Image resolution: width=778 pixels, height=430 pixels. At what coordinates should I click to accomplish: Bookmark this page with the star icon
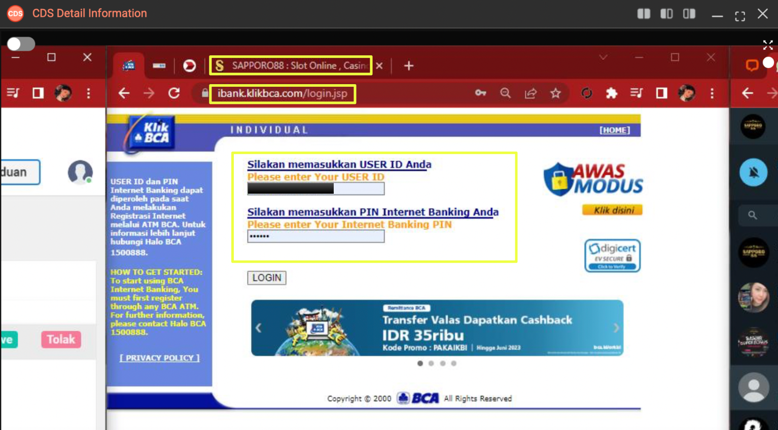coord(556,93)
